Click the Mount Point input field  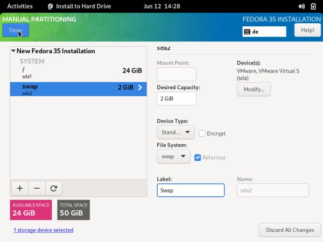pos(177,74)
